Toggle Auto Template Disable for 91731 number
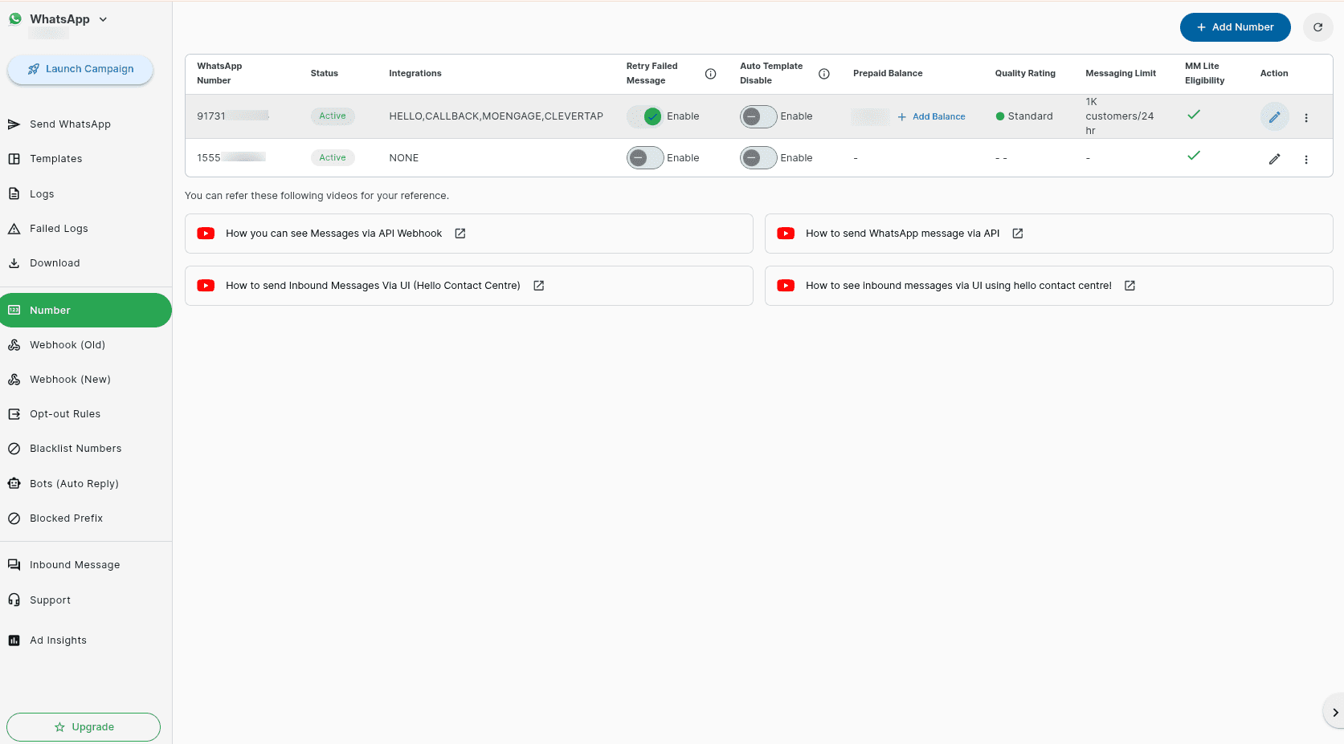Image resolution: width=1344 pixels, height=744 pixels. click(758, 116)
